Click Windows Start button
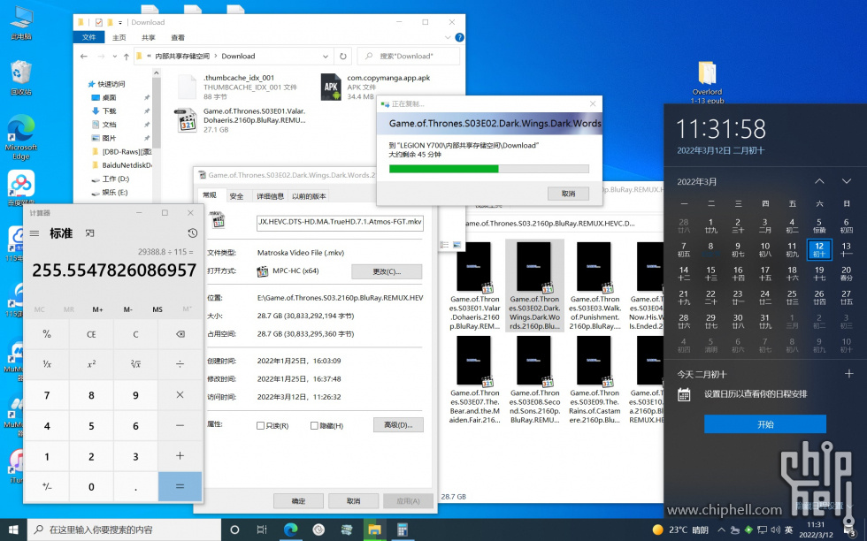This screenshot has width=867, height=541. point(12,530)
